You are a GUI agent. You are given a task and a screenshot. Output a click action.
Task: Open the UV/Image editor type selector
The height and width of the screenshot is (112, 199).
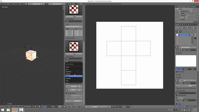point(65,106)
